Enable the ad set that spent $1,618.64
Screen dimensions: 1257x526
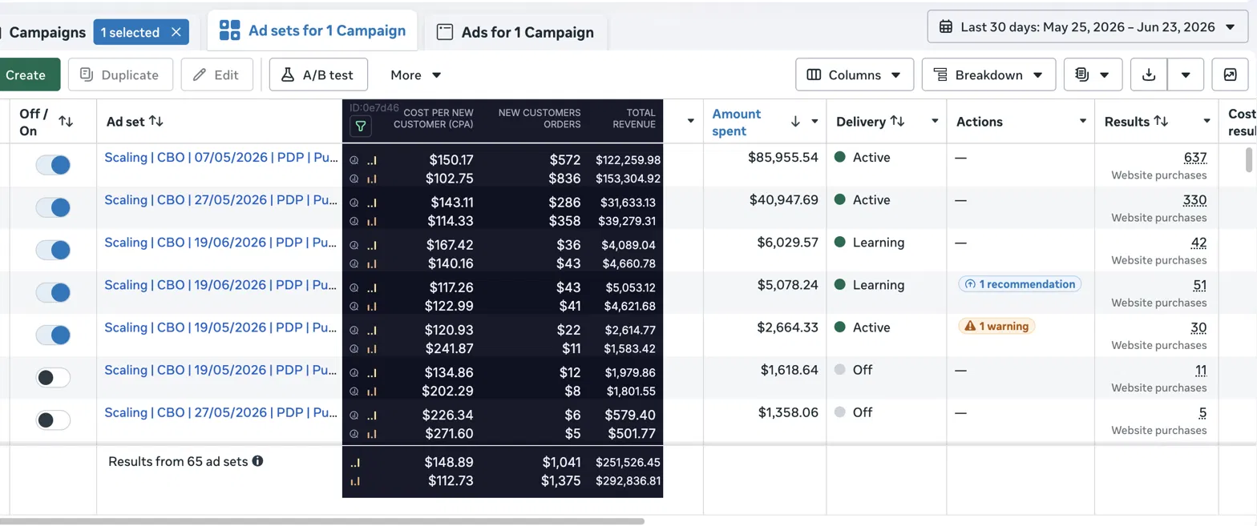coord(53,377)
